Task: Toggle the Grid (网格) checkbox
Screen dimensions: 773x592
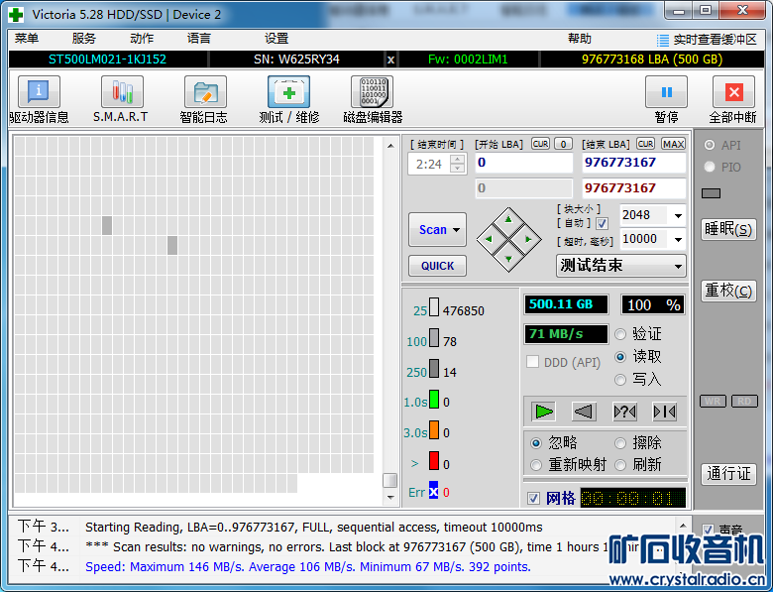Action: 533,498
